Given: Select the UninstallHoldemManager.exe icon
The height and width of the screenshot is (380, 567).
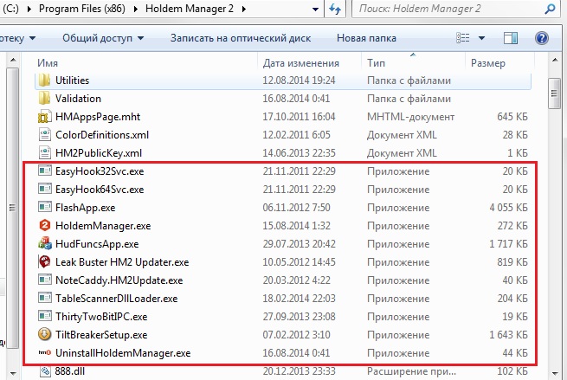Looking at the screenshot, I should coord(44,352).
